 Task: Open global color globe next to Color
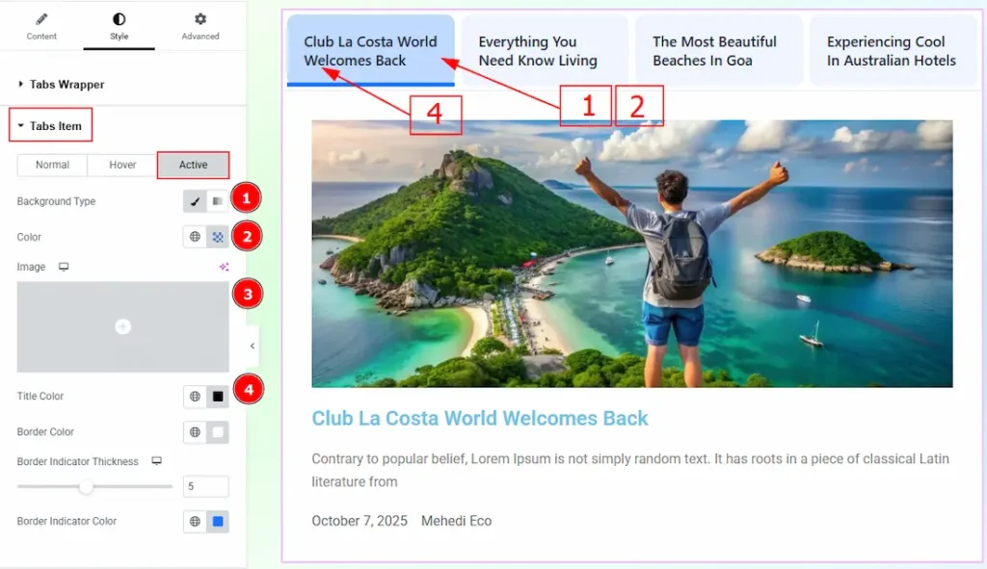(195, 237)
